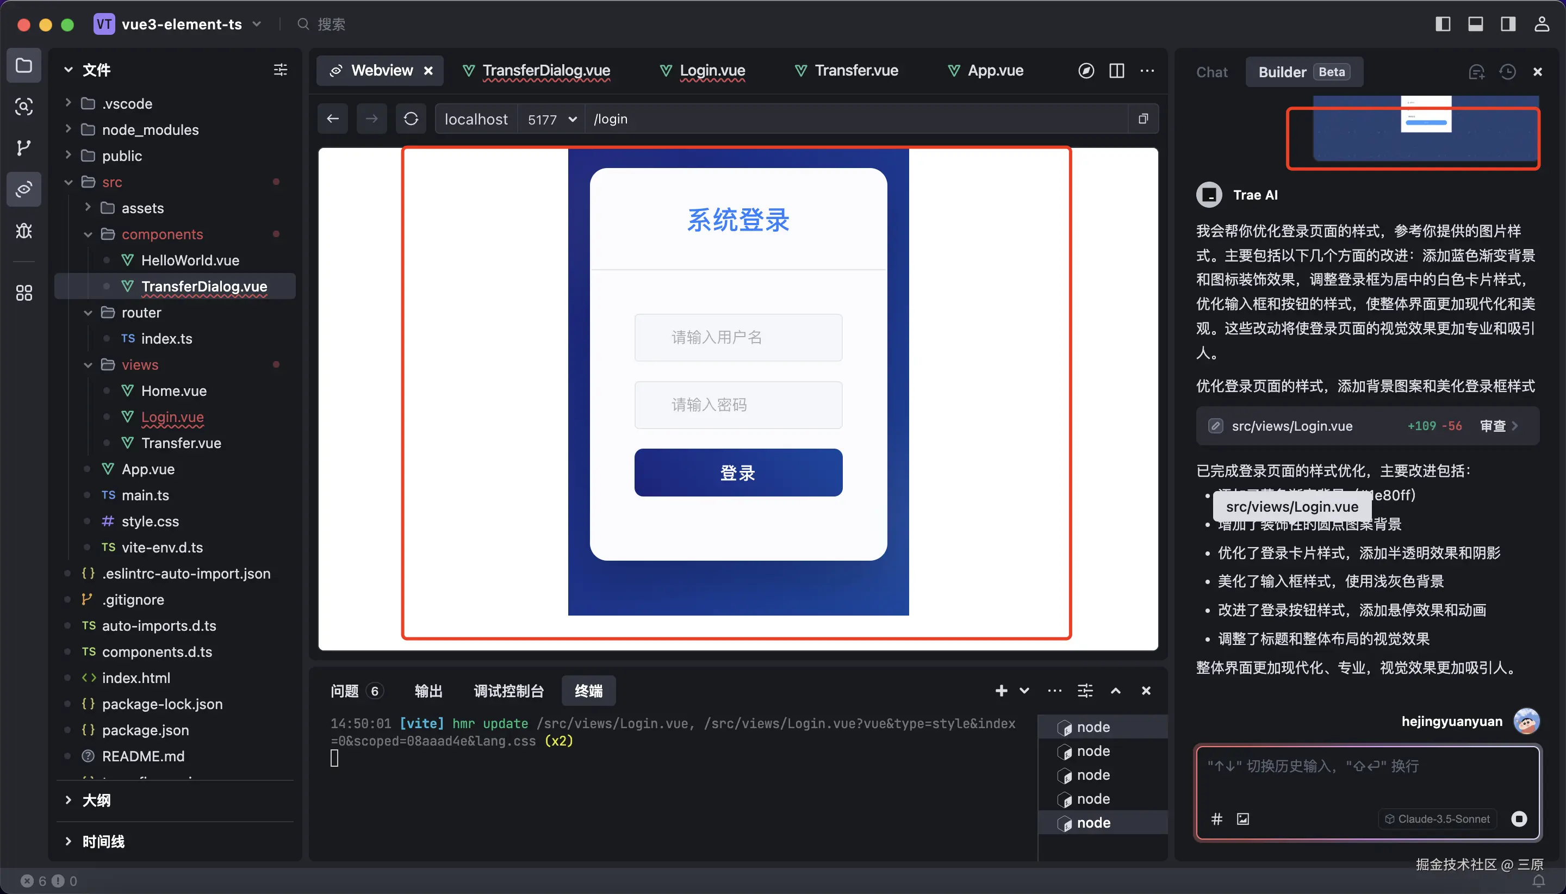Open the Extensions grid icon in sidebar
This screenshot has width=1566, height=894.
click(23, 293)
